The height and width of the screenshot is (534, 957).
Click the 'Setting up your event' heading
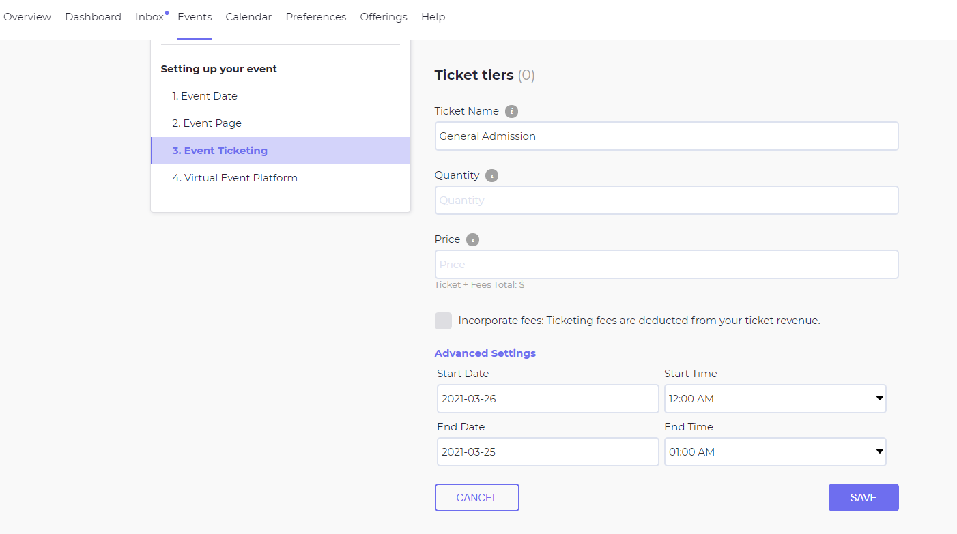point(219,69)
